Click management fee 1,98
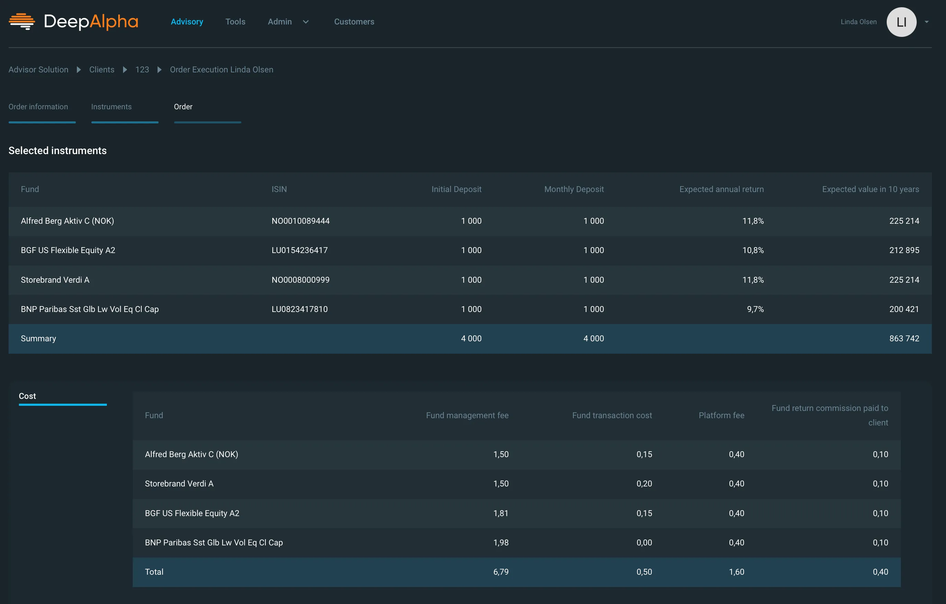This screenshot has width=946, height=604. click(501, 542)
